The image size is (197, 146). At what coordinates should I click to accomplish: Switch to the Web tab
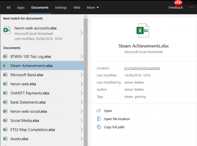click(77, 8)
